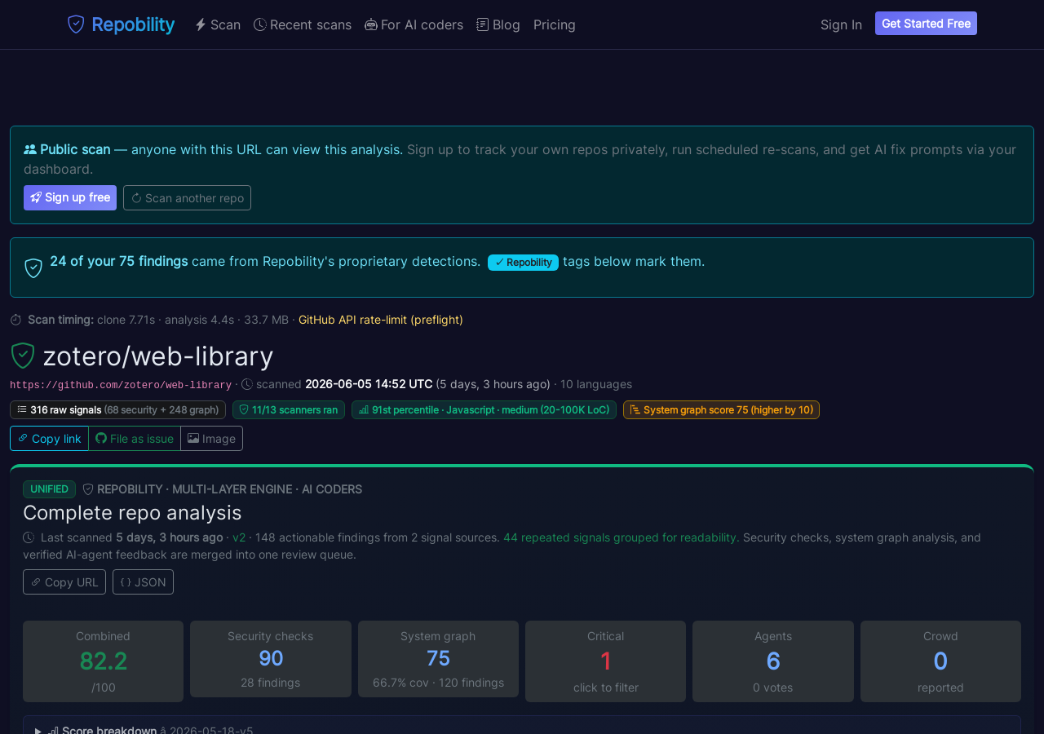
Task: Open the Scan page via lightning icon
Action: click(x=201, y=24)
